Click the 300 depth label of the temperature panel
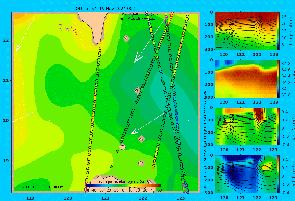This screenshot has height=201, width=295. [x=209, y=49]
